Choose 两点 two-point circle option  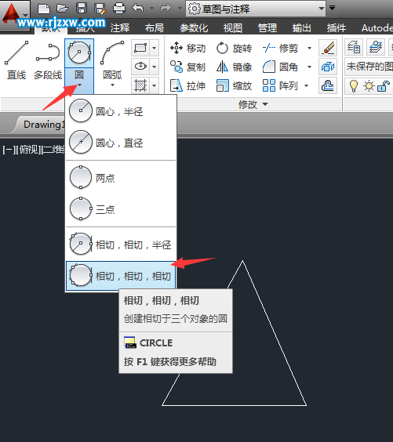(121, 178)
